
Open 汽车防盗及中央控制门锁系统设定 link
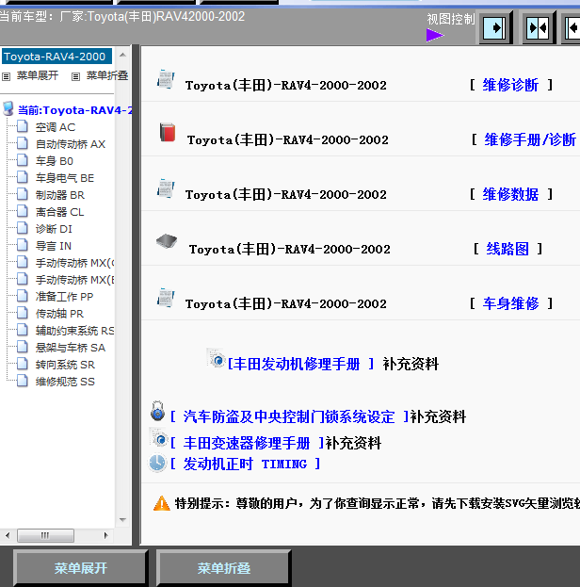289,416
